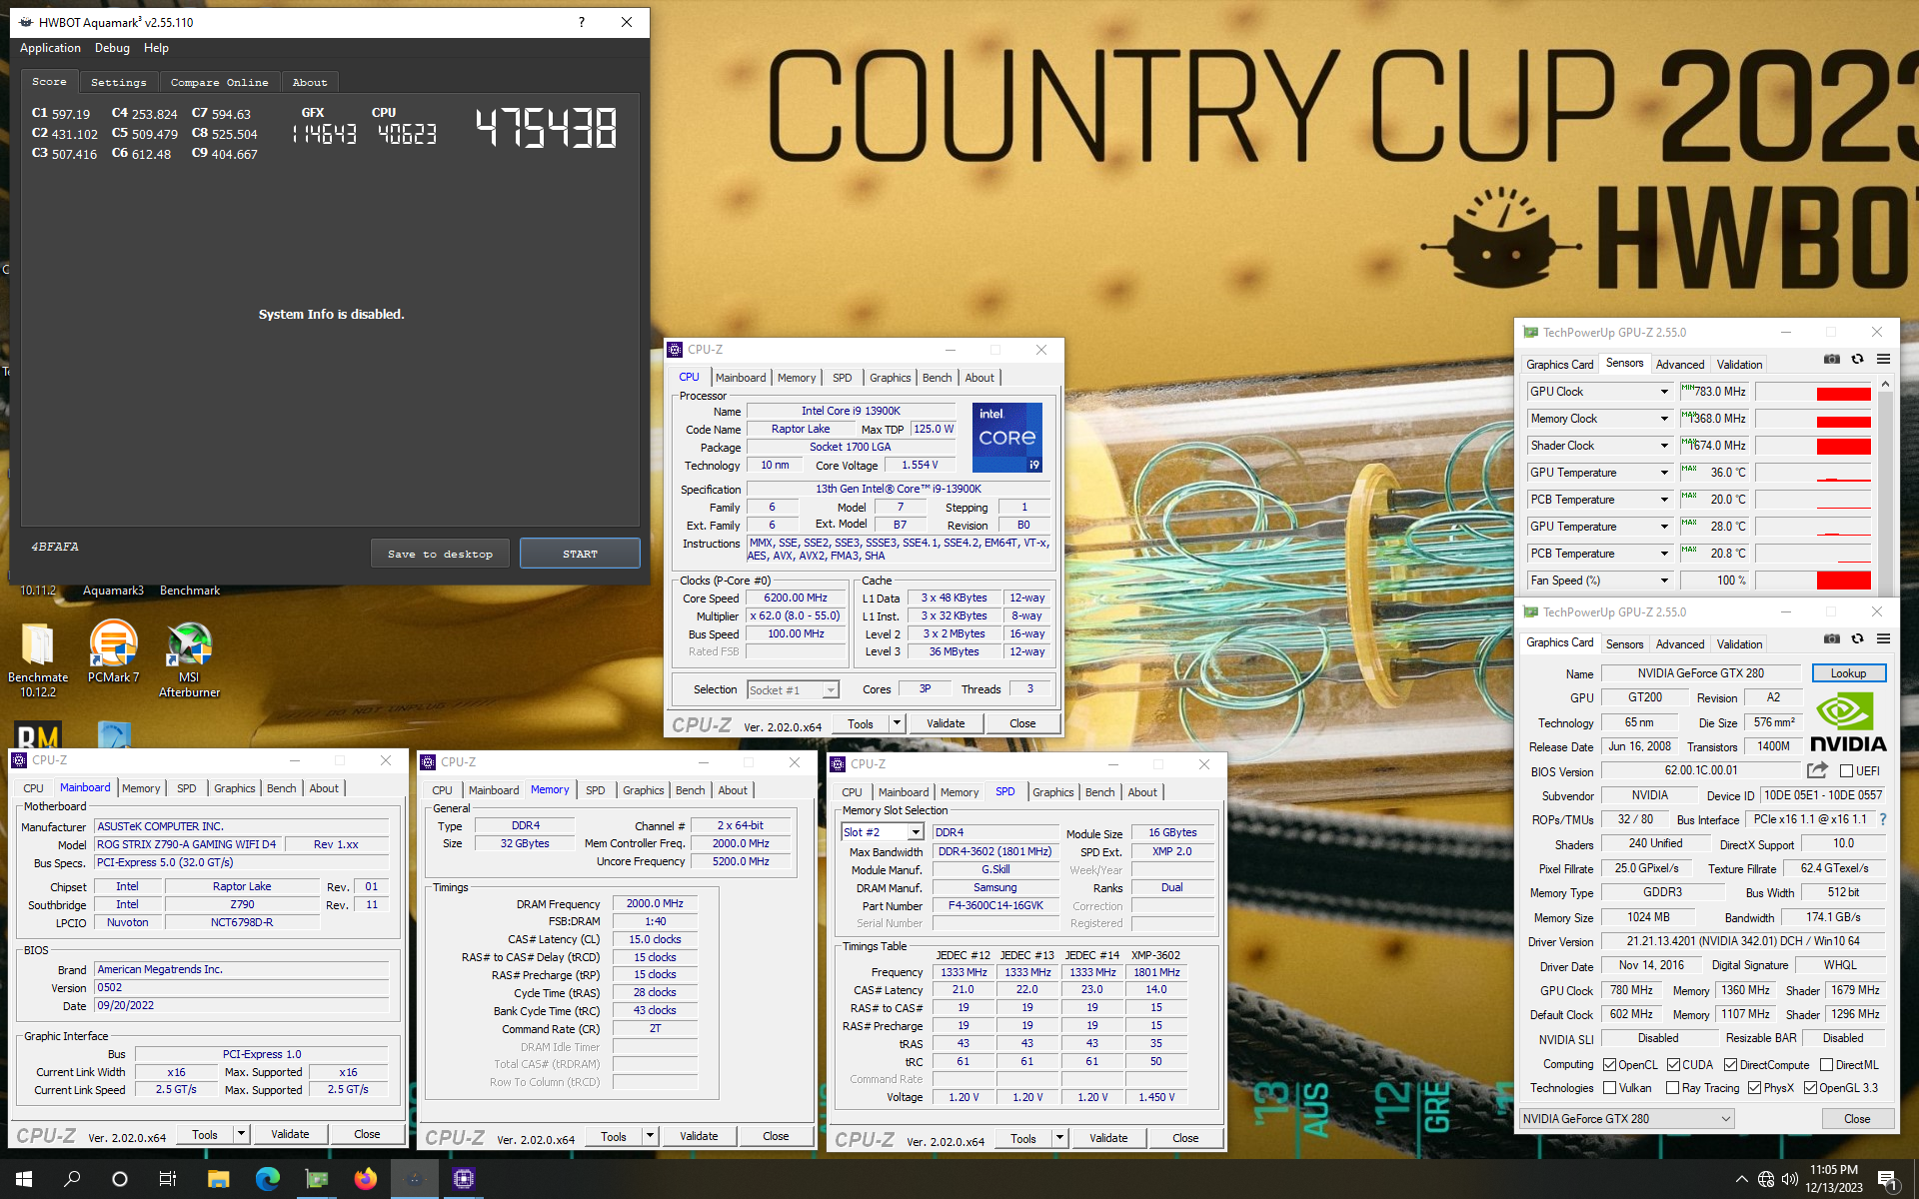Select Advanced tab in GPU-Z Sensors window
The height and width of the screenshot is (1199, 1919).
1679,365
